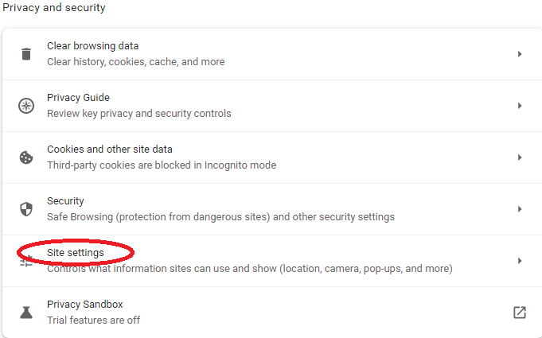This screenshot has height=338, width=542.
Task: Click the cookie icon
Action: coord(26,157)
